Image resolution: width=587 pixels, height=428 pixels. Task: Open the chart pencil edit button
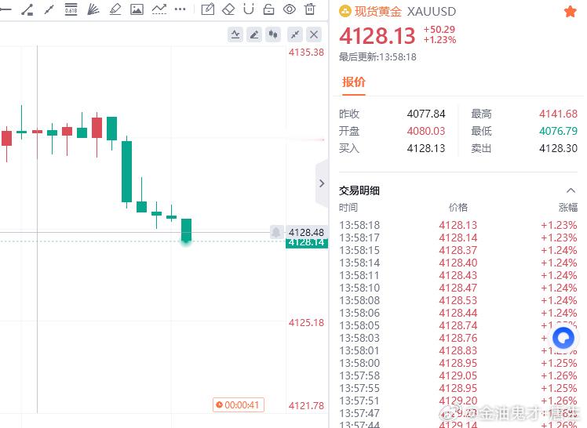[254, 34]
